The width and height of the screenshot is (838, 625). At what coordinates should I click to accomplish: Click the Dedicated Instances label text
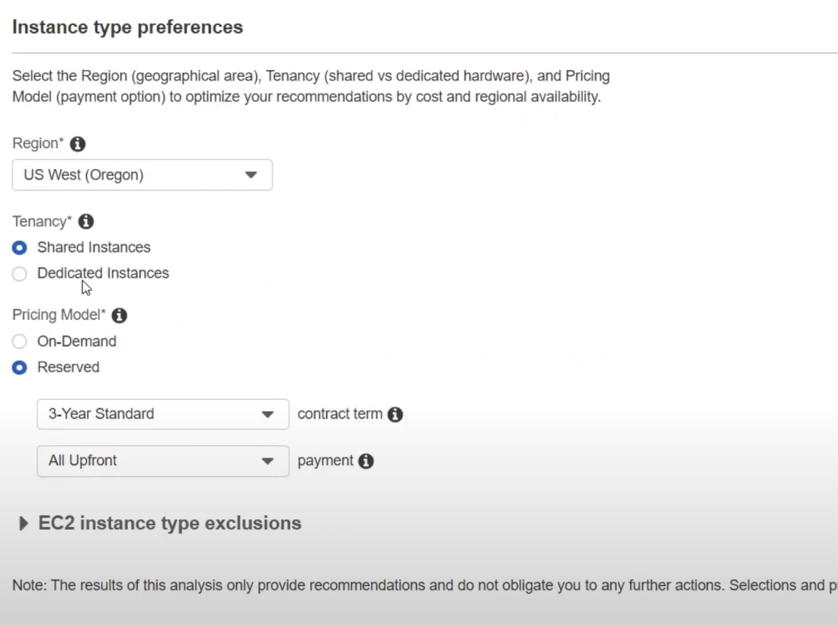click(103, 273)
